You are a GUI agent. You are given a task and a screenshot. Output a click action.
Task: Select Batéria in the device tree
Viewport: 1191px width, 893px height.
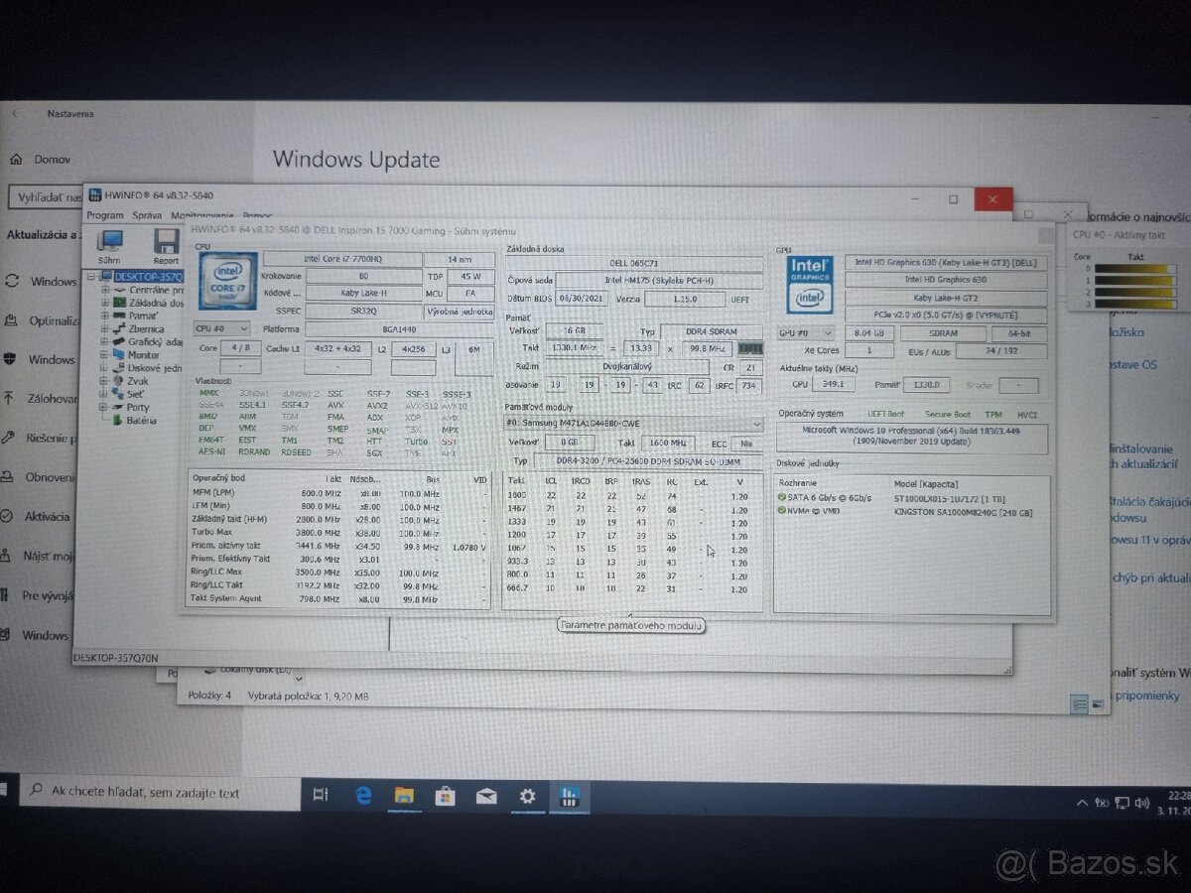(140, 420)
